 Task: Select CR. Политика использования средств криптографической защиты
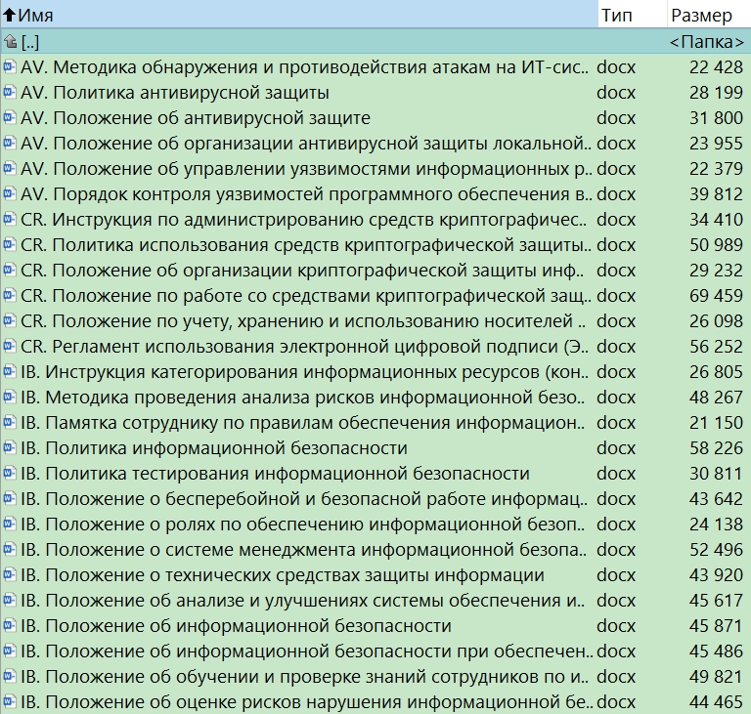click(375, 244)
